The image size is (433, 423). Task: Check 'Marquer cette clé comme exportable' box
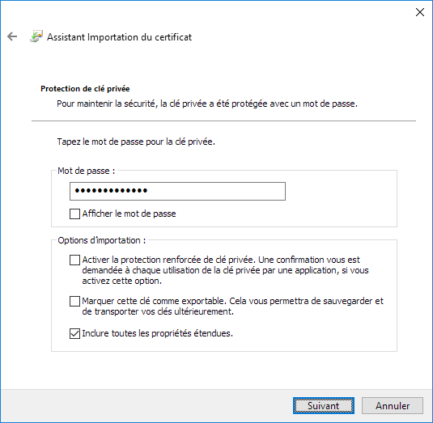point(74,302)
